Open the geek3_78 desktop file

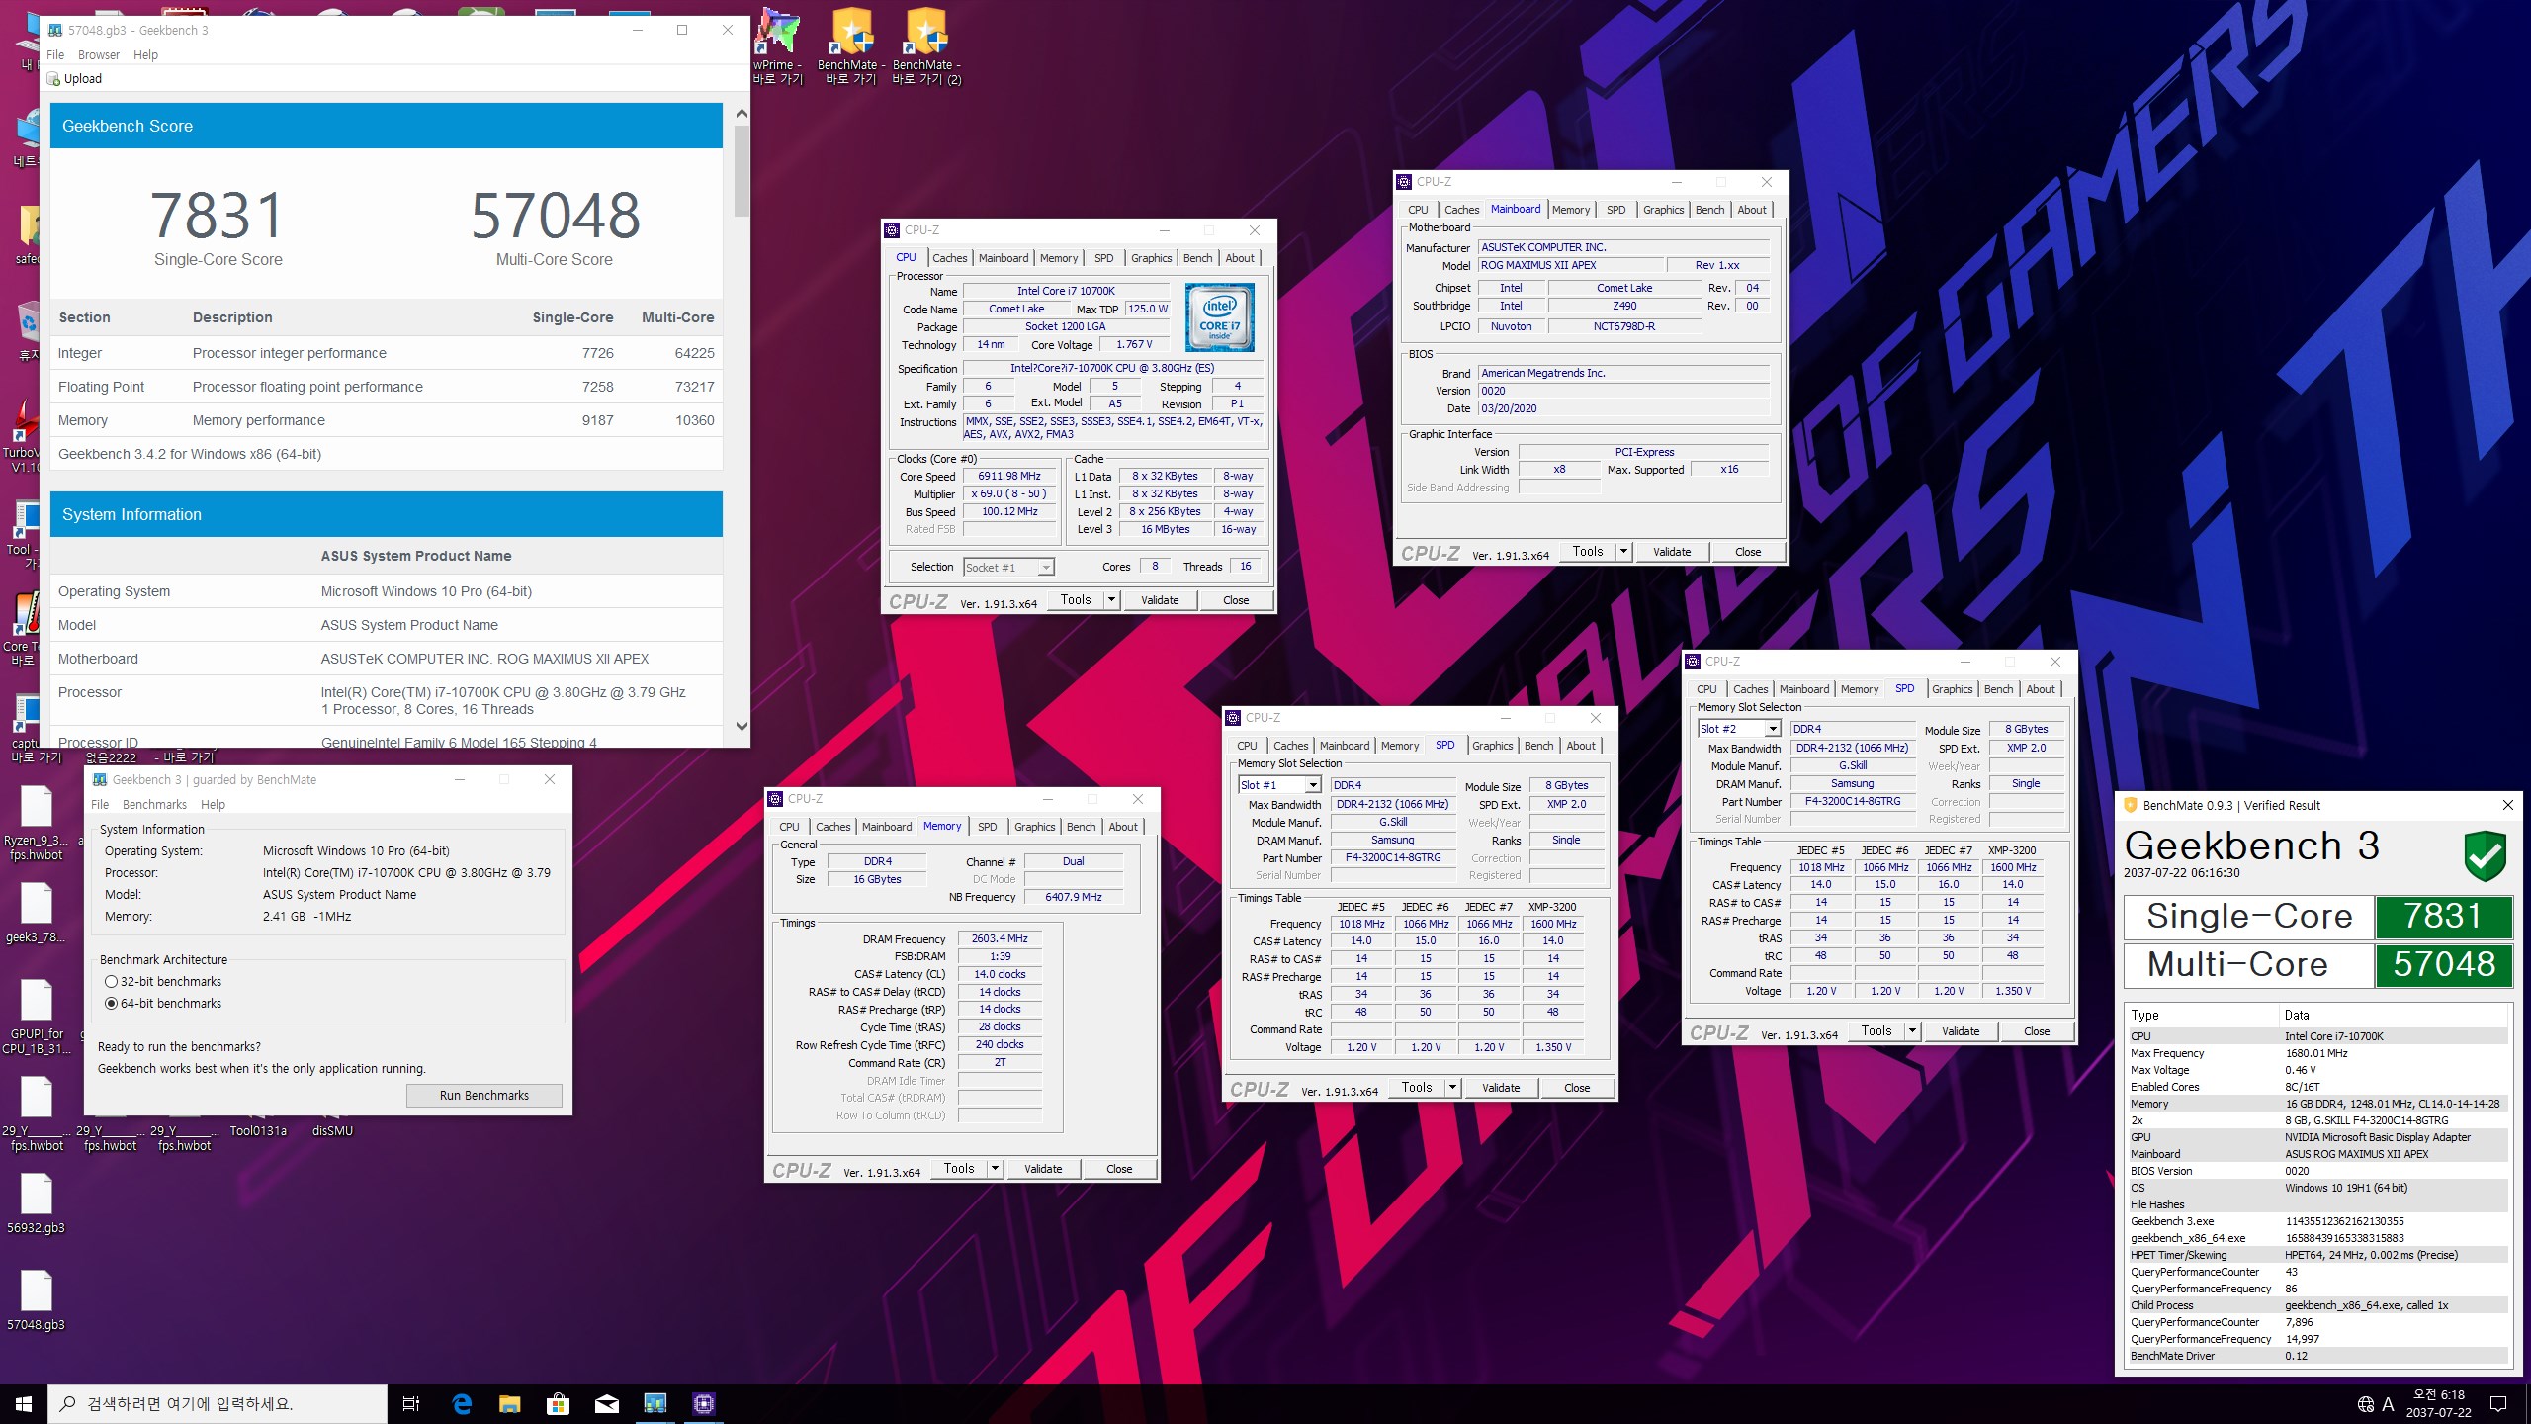click(x=37, y=913)
